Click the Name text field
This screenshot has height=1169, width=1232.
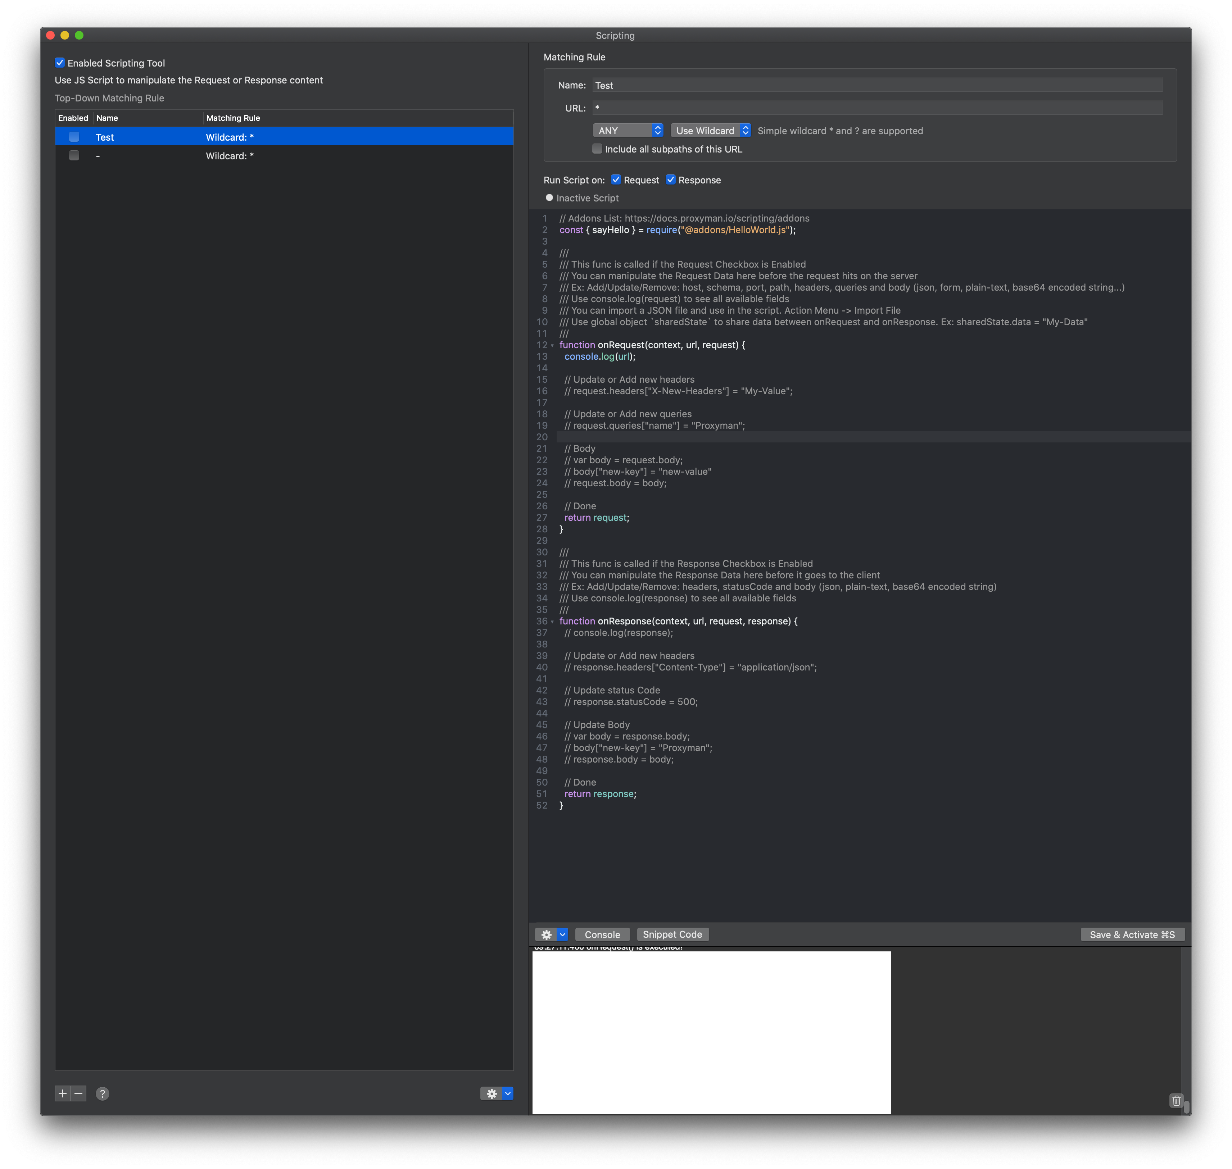877,85
